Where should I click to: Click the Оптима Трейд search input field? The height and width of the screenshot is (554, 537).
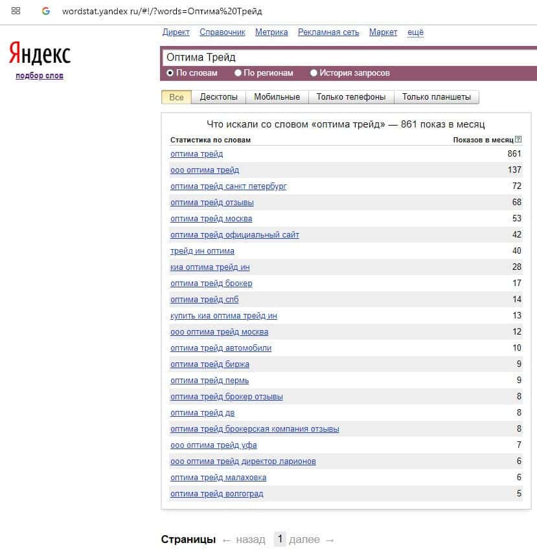point(350,57)
